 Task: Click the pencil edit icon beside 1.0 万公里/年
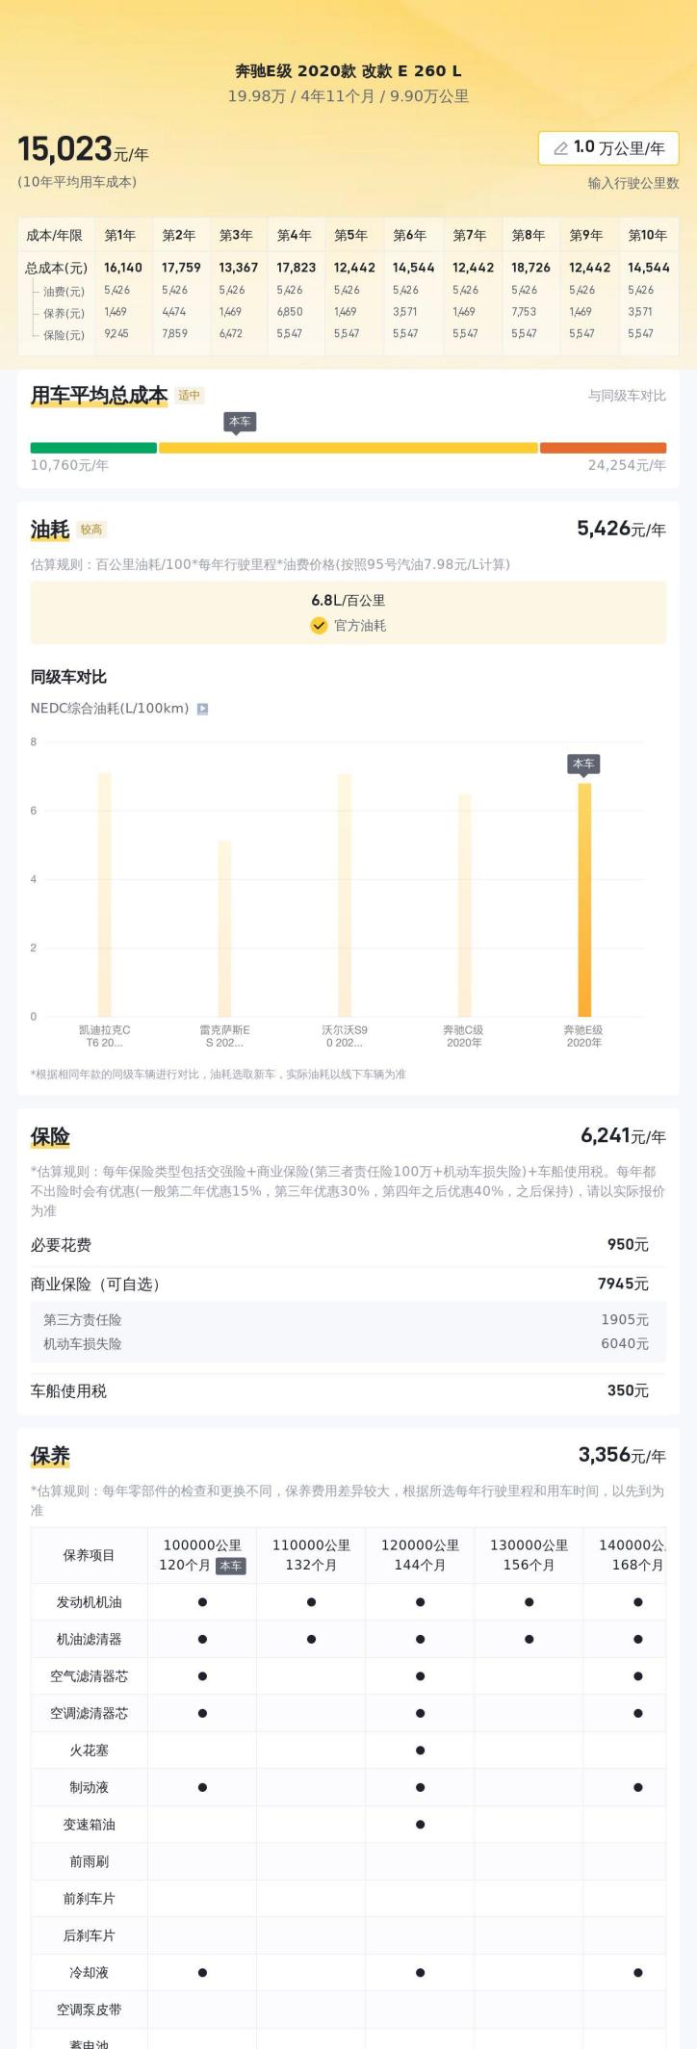(x=560, y=148)
